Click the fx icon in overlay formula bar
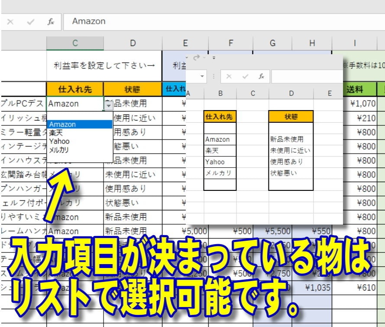The height and width of the screenshot is (327, 385). pos(261,76)
